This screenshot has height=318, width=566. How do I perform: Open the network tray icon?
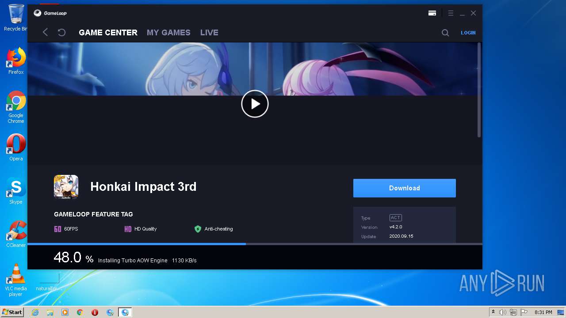[513, 312]
